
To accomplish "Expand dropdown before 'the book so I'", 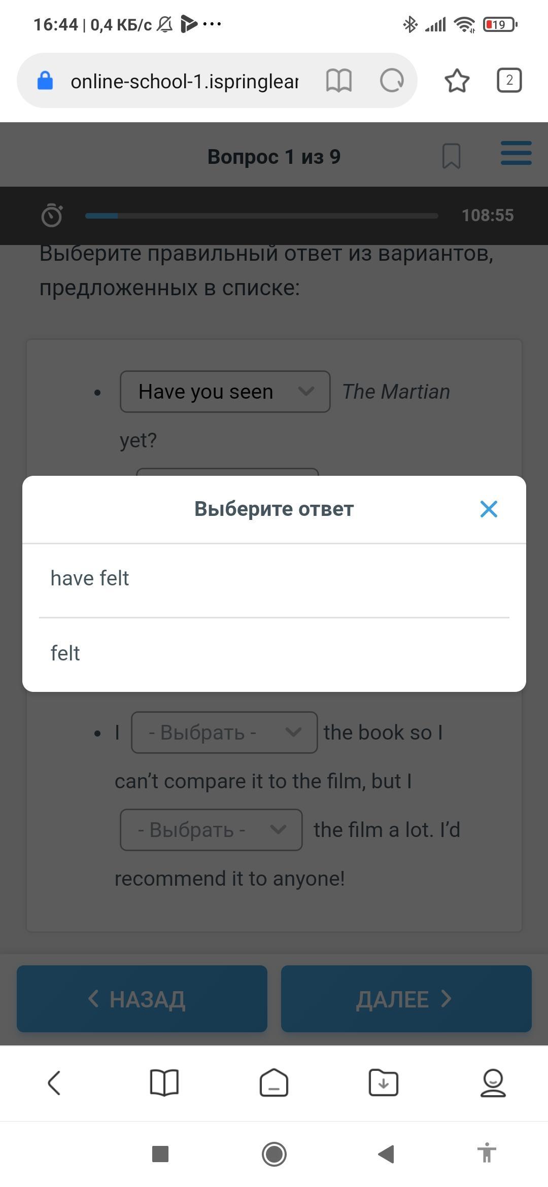I will (224, 732).
